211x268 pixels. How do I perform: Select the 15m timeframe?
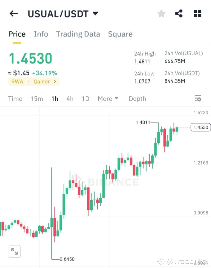36,98
